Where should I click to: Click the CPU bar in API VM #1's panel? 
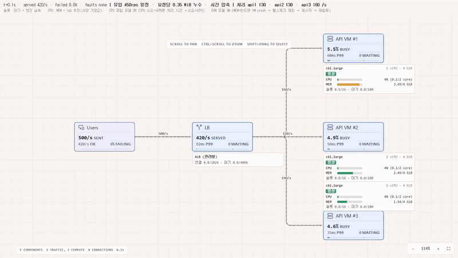pos(350,80)
